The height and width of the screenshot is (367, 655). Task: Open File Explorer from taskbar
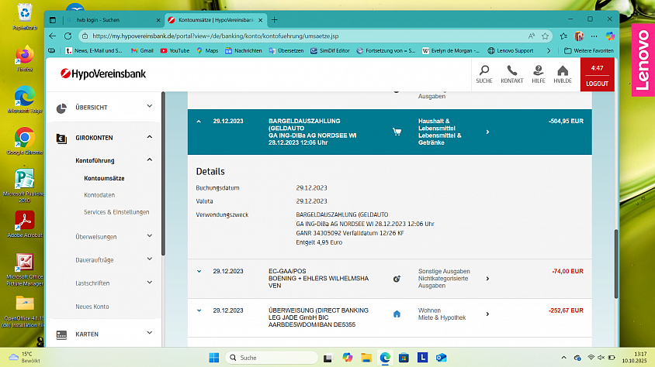366,358
